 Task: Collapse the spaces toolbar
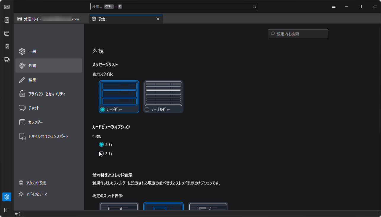point(7,210)
